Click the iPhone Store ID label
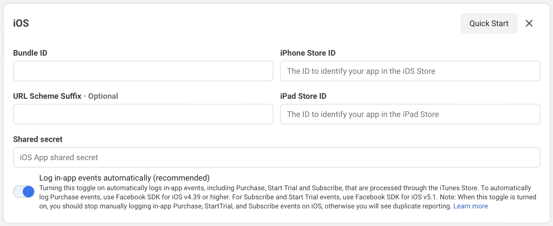 coord(307,53)
